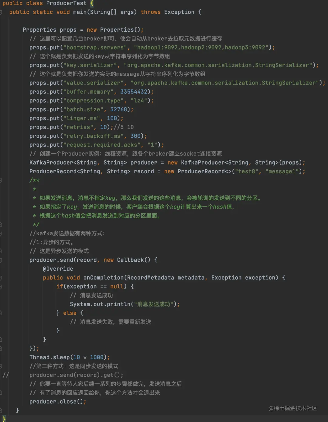
Task: Click the comment "消息发送失败, 需要重新发送"
Action: [x=111, y=322]
